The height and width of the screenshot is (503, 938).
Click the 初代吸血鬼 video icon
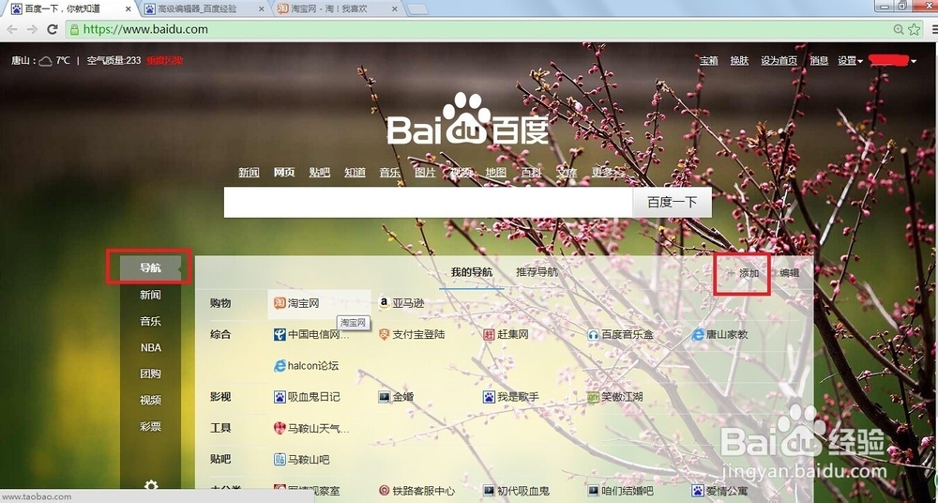point(489,491)
